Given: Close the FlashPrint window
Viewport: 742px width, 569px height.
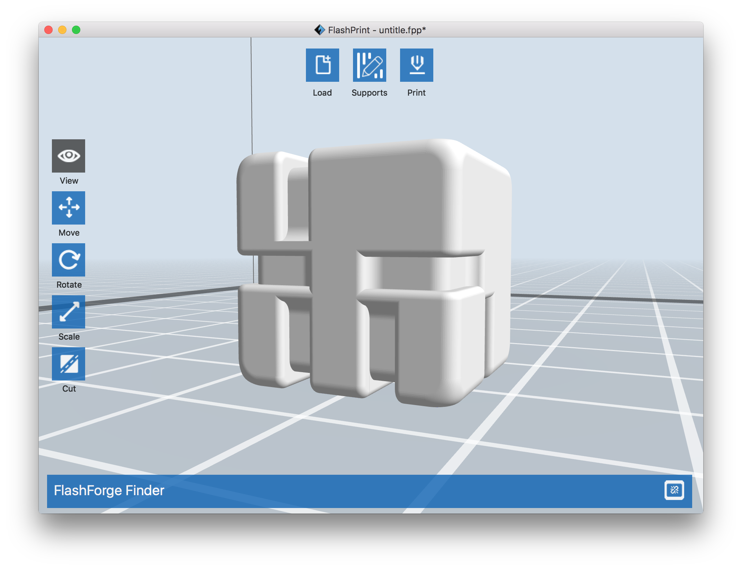Looking at the screenshot, I should click(48, 30).
